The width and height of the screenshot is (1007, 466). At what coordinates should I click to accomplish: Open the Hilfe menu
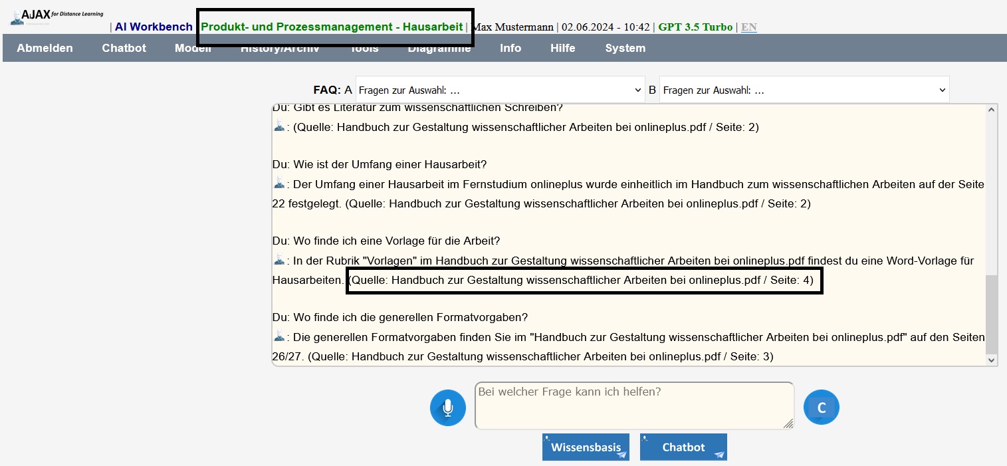[x=562, y=48]
